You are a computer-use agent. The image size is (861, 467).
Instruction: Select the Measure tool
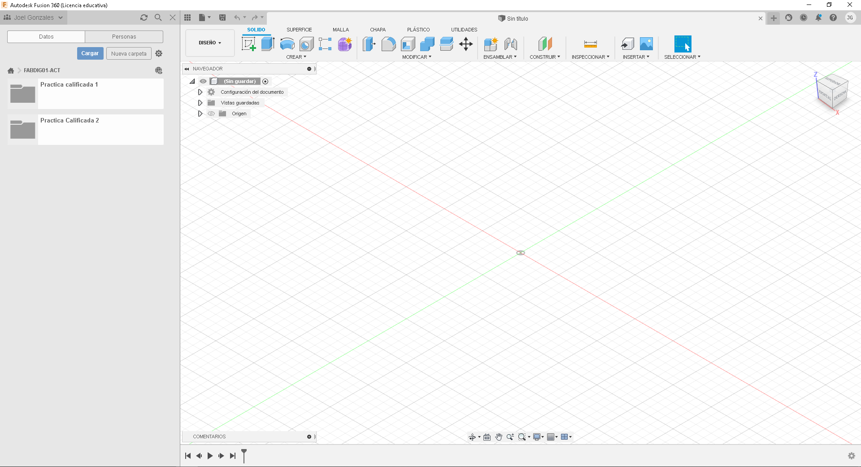click(x=591, y=44)
